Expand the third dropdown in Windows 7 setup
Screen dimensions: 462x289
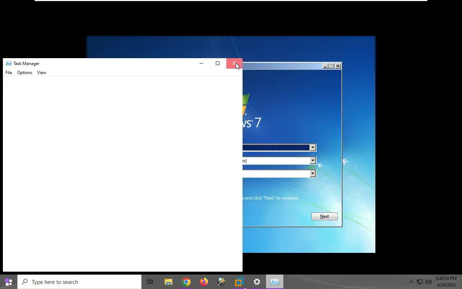click(x=313, y=173)
